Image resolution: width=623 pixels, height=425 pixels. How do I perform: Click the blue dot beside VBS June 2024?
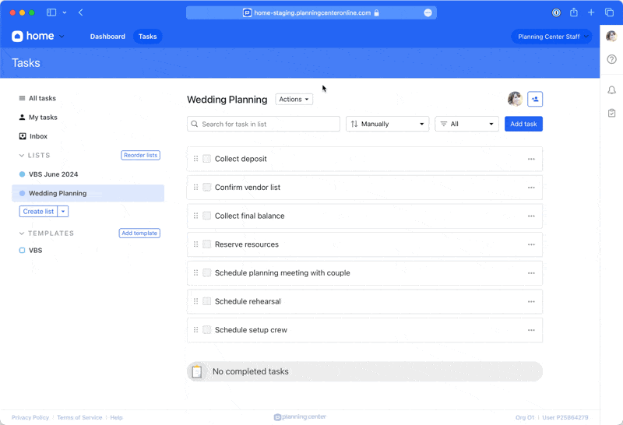click(x=22, y=174)
